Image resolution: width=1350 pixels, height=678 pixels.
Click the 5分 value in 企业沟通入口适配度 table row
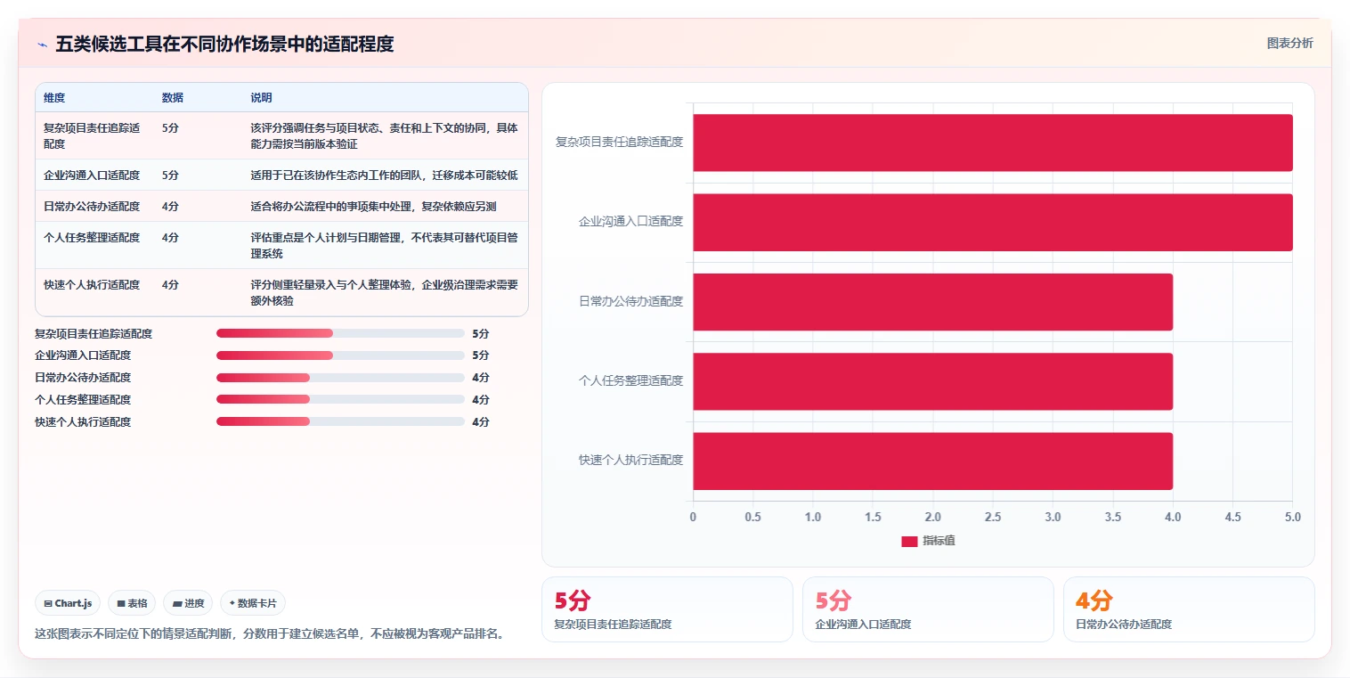170,175
